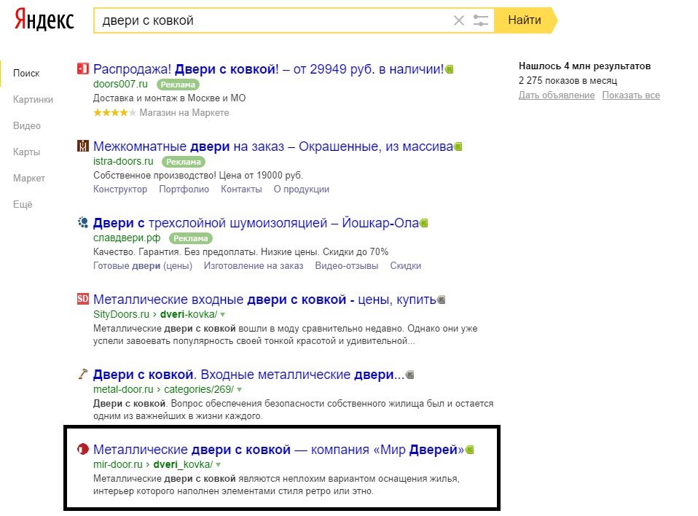Click Реклама label beside славдвери.рф
The width and height of the screenshot is (698, 516).
coord(190,238)
